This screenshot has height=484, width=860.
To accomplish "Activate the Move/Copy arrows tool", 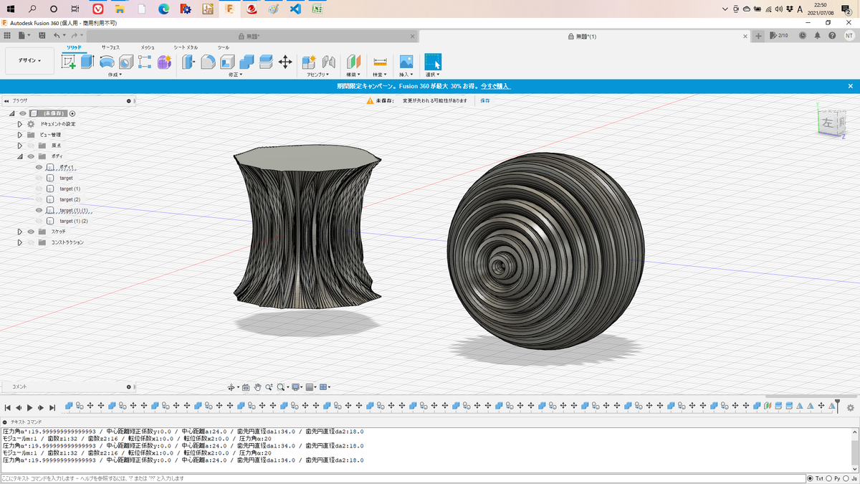I will 285,62.
